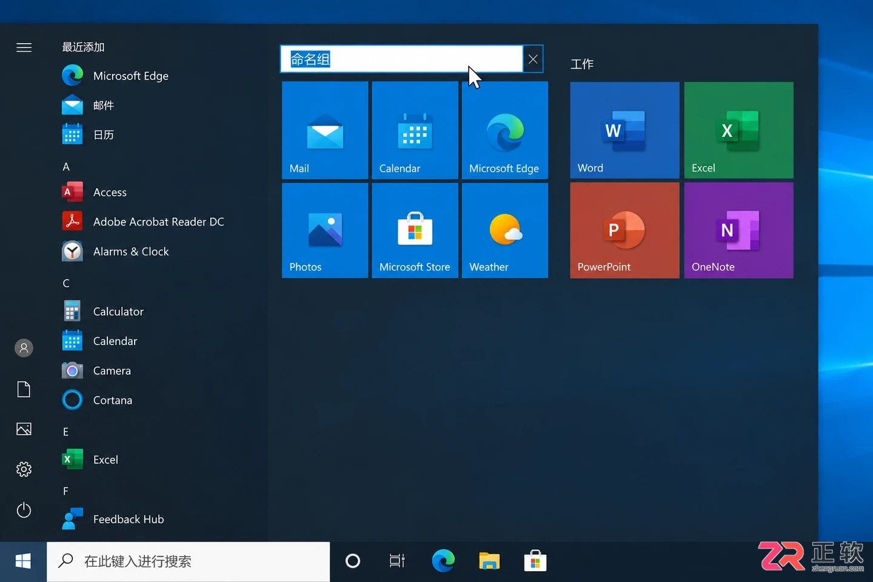Viewport: 873px width, 582px height.
Task: Open the Weather tile
Action: pos(505,230)
